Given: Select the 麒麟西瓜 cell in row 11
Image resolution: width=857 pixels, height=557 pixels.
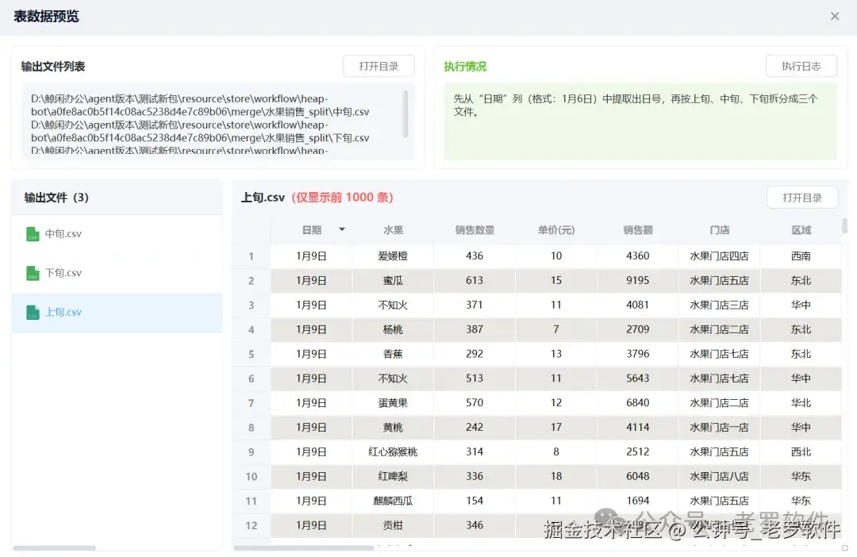Looking at the screenshot, I should tap(393, 501).
